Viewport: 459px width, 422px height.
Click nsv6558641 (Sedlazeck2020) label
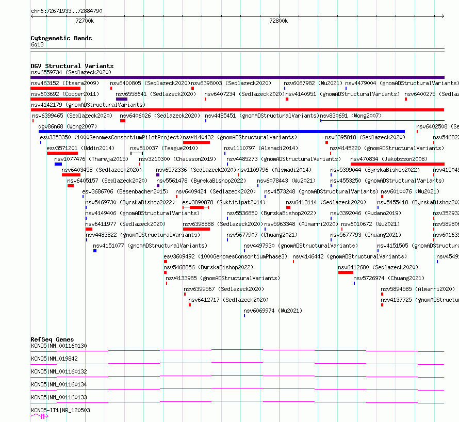[156, 94]
